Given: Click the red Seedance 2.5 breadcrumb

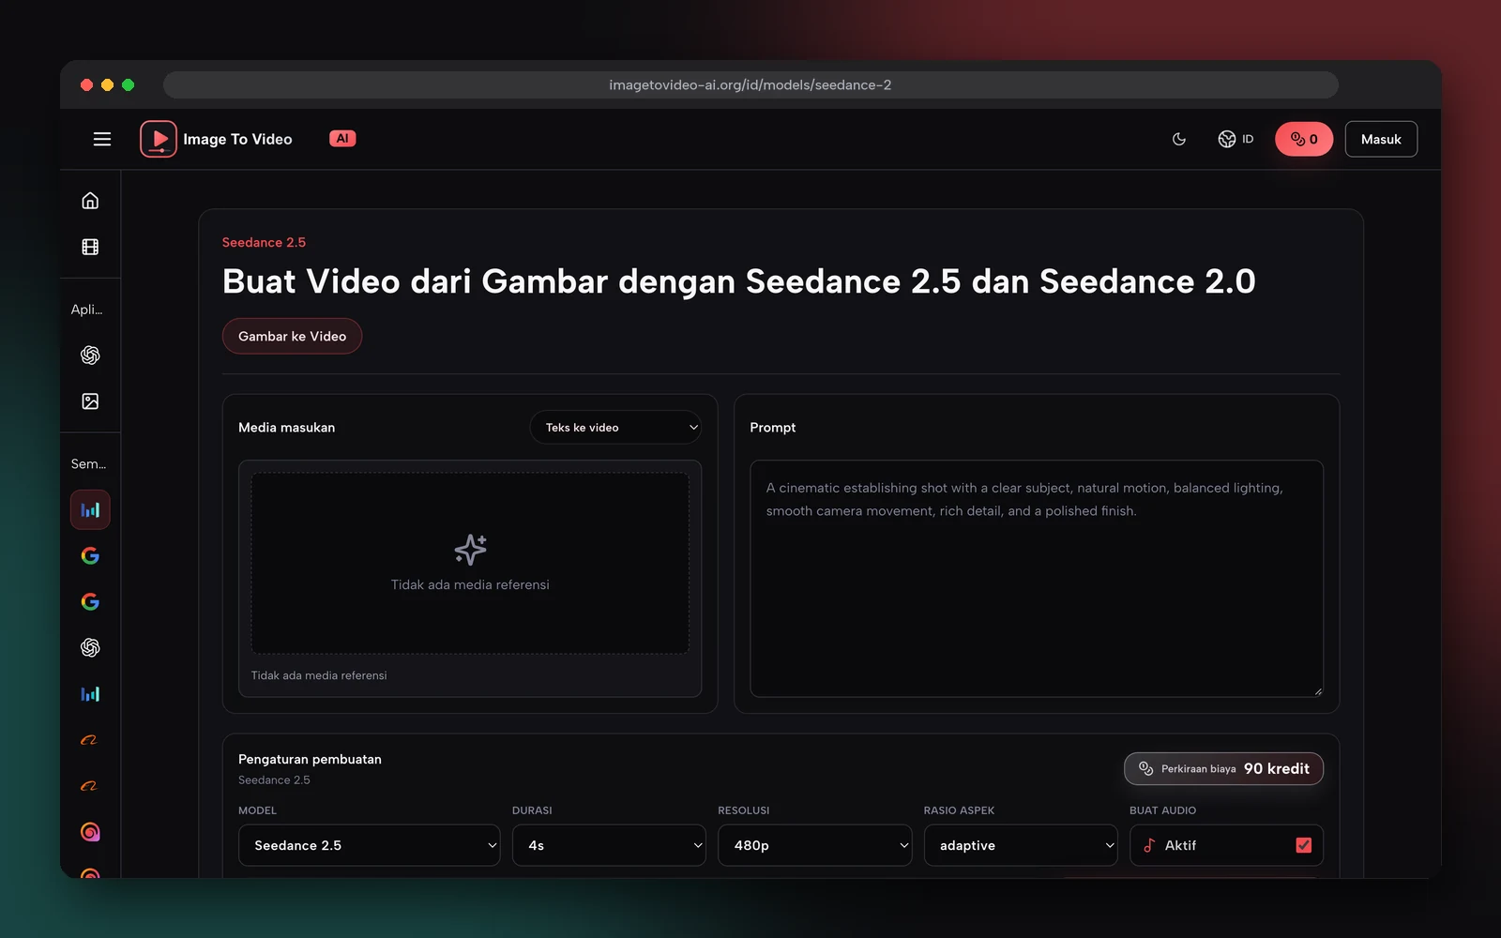Looking at the screenshot, I should click(264, 242).
